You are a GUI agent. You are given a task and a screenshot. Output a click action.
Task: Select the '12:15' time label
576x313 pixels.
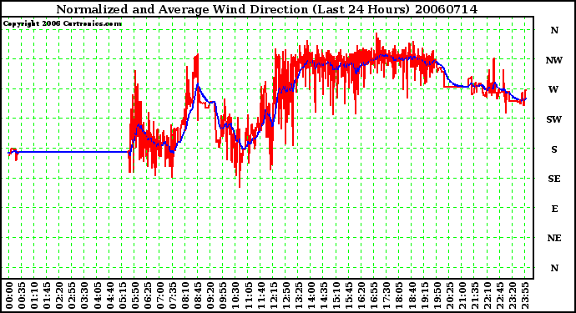click(x=273, y=295)
